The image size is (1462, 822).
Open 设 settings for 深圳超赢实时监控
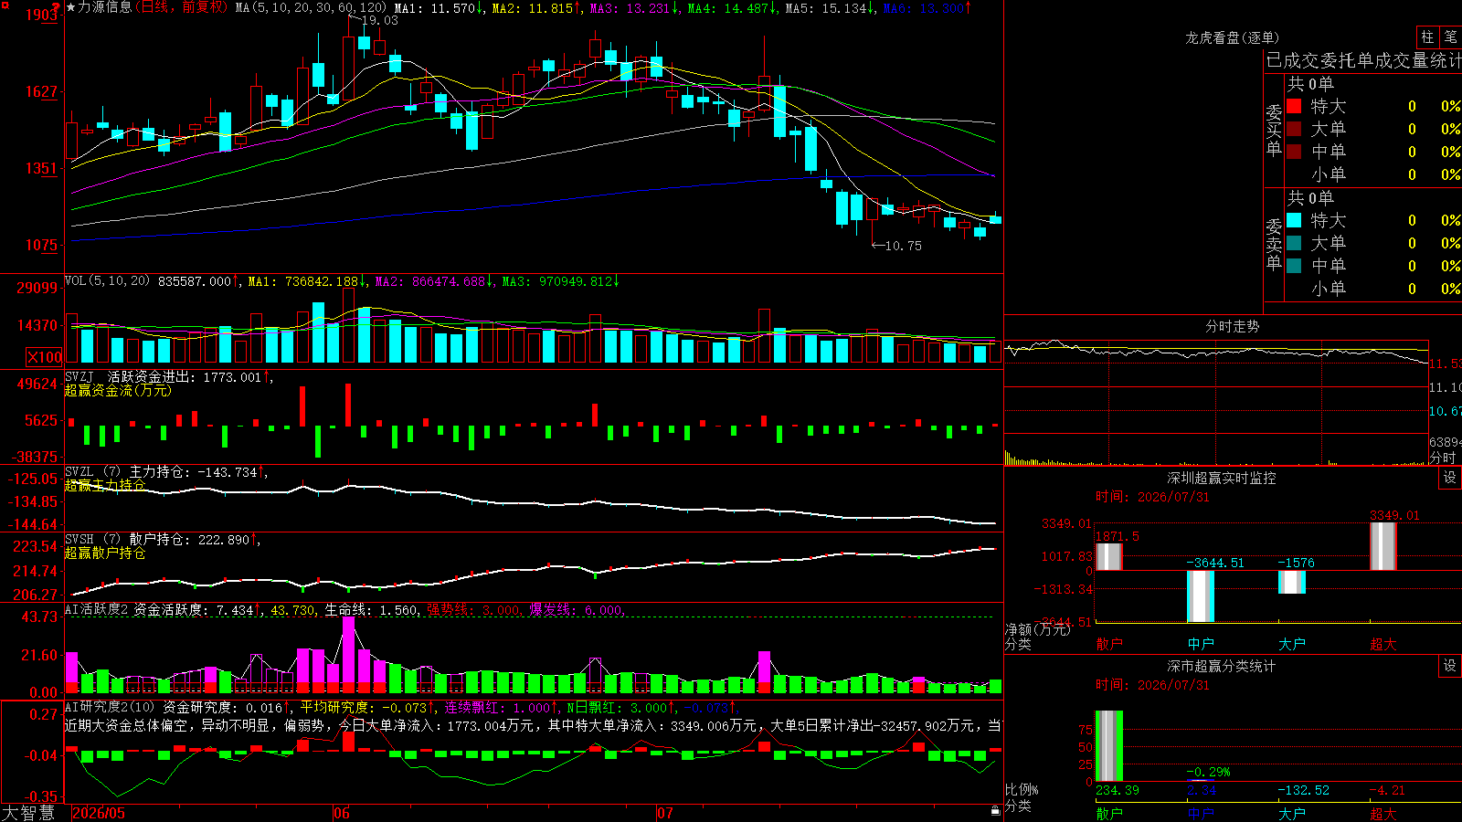(x=1450, y=478)
